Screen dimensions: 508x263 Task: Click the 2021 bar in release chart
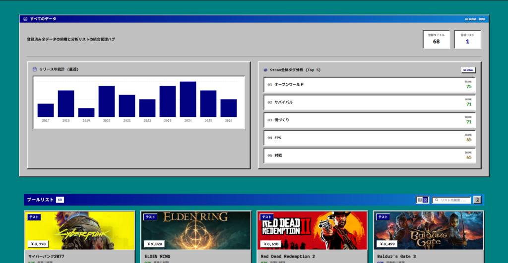127,106
